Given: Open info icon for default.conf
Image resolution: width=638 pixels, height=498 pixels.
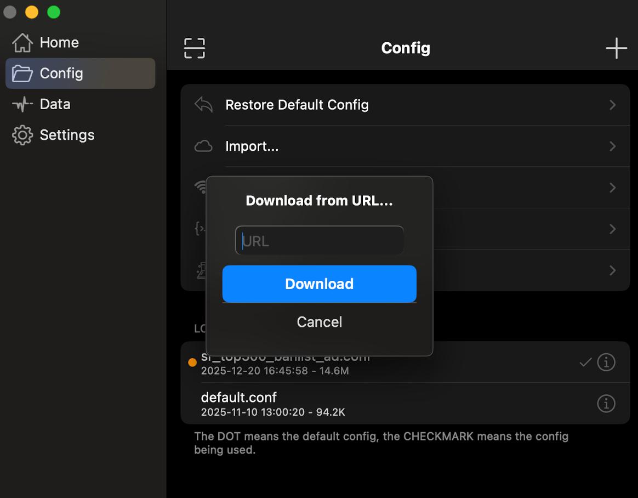Looking at the screenshot, I should pos(606,404).
